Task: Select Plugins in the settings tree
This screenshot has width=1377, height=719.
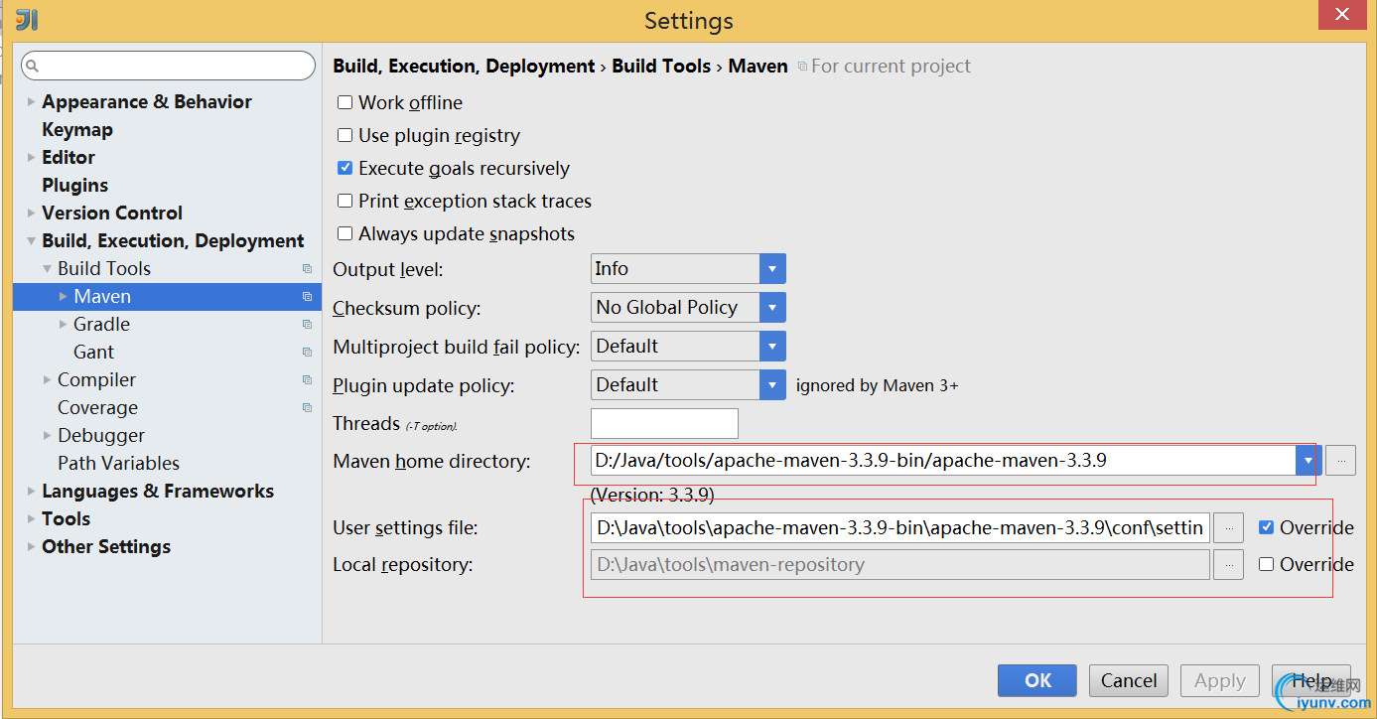Action: (75, 186)
